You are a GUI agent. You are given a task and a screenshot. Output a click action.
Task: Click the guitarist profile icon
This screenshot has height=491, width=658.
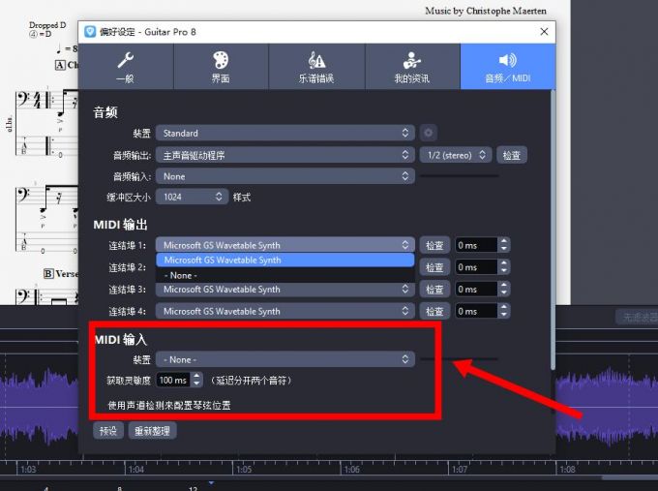(x=412, y=60)
